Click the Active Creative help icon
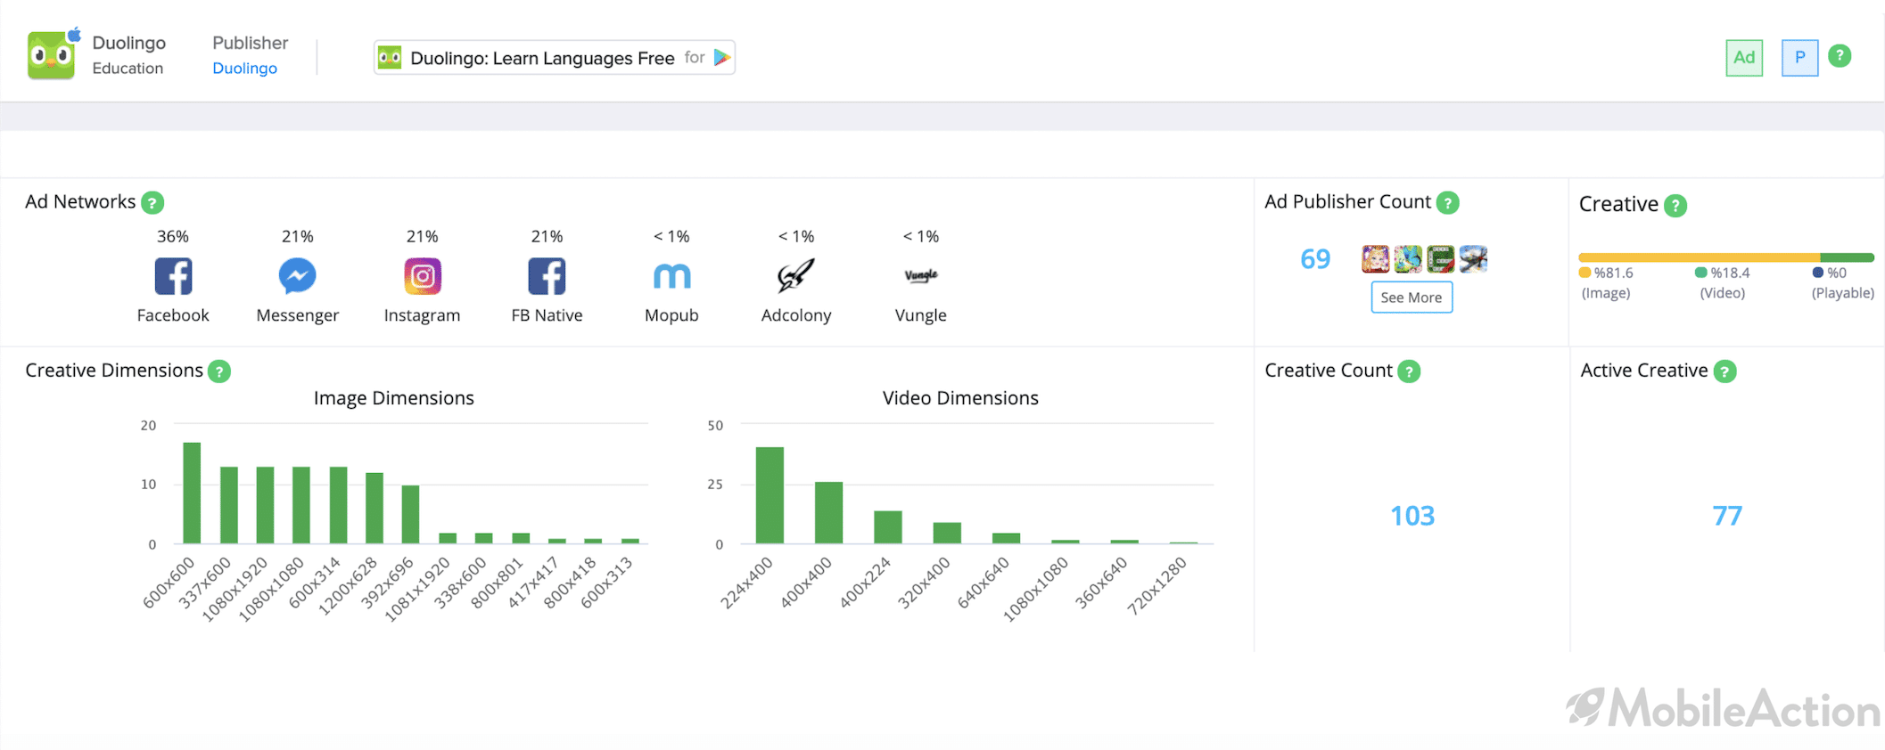 tap(1725, 371)
